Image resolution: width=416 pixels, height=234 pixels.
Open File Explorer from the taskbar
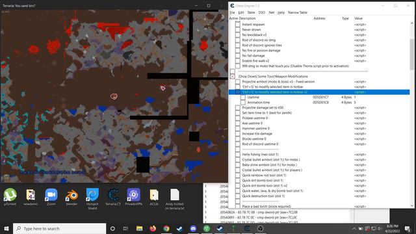coord(140,228)
